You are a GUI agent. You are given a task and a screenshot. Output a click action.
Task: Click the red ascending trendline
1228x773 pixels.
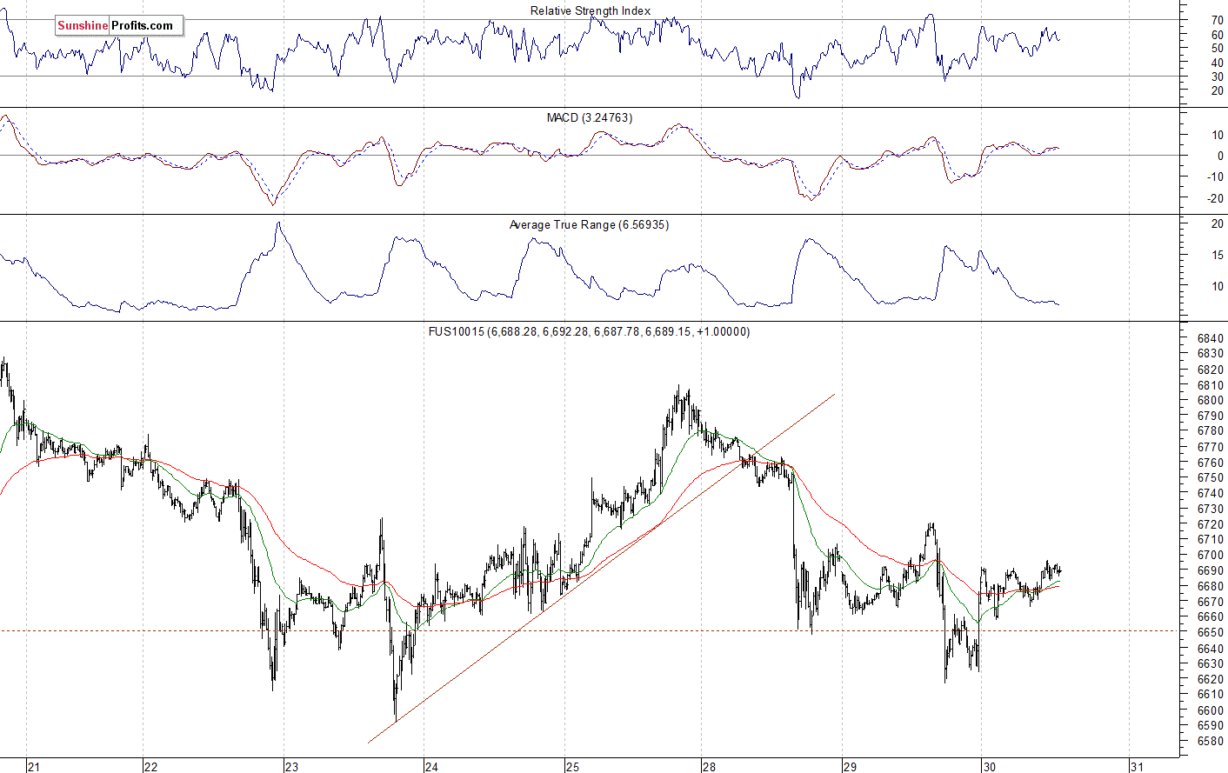point(600,569)
